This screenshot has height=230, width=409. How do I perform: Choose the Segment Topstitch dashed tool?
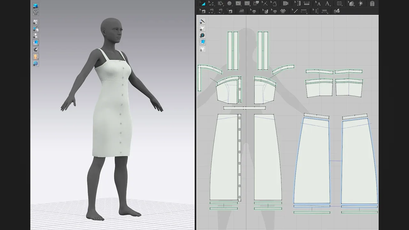(x=304, y=11)
